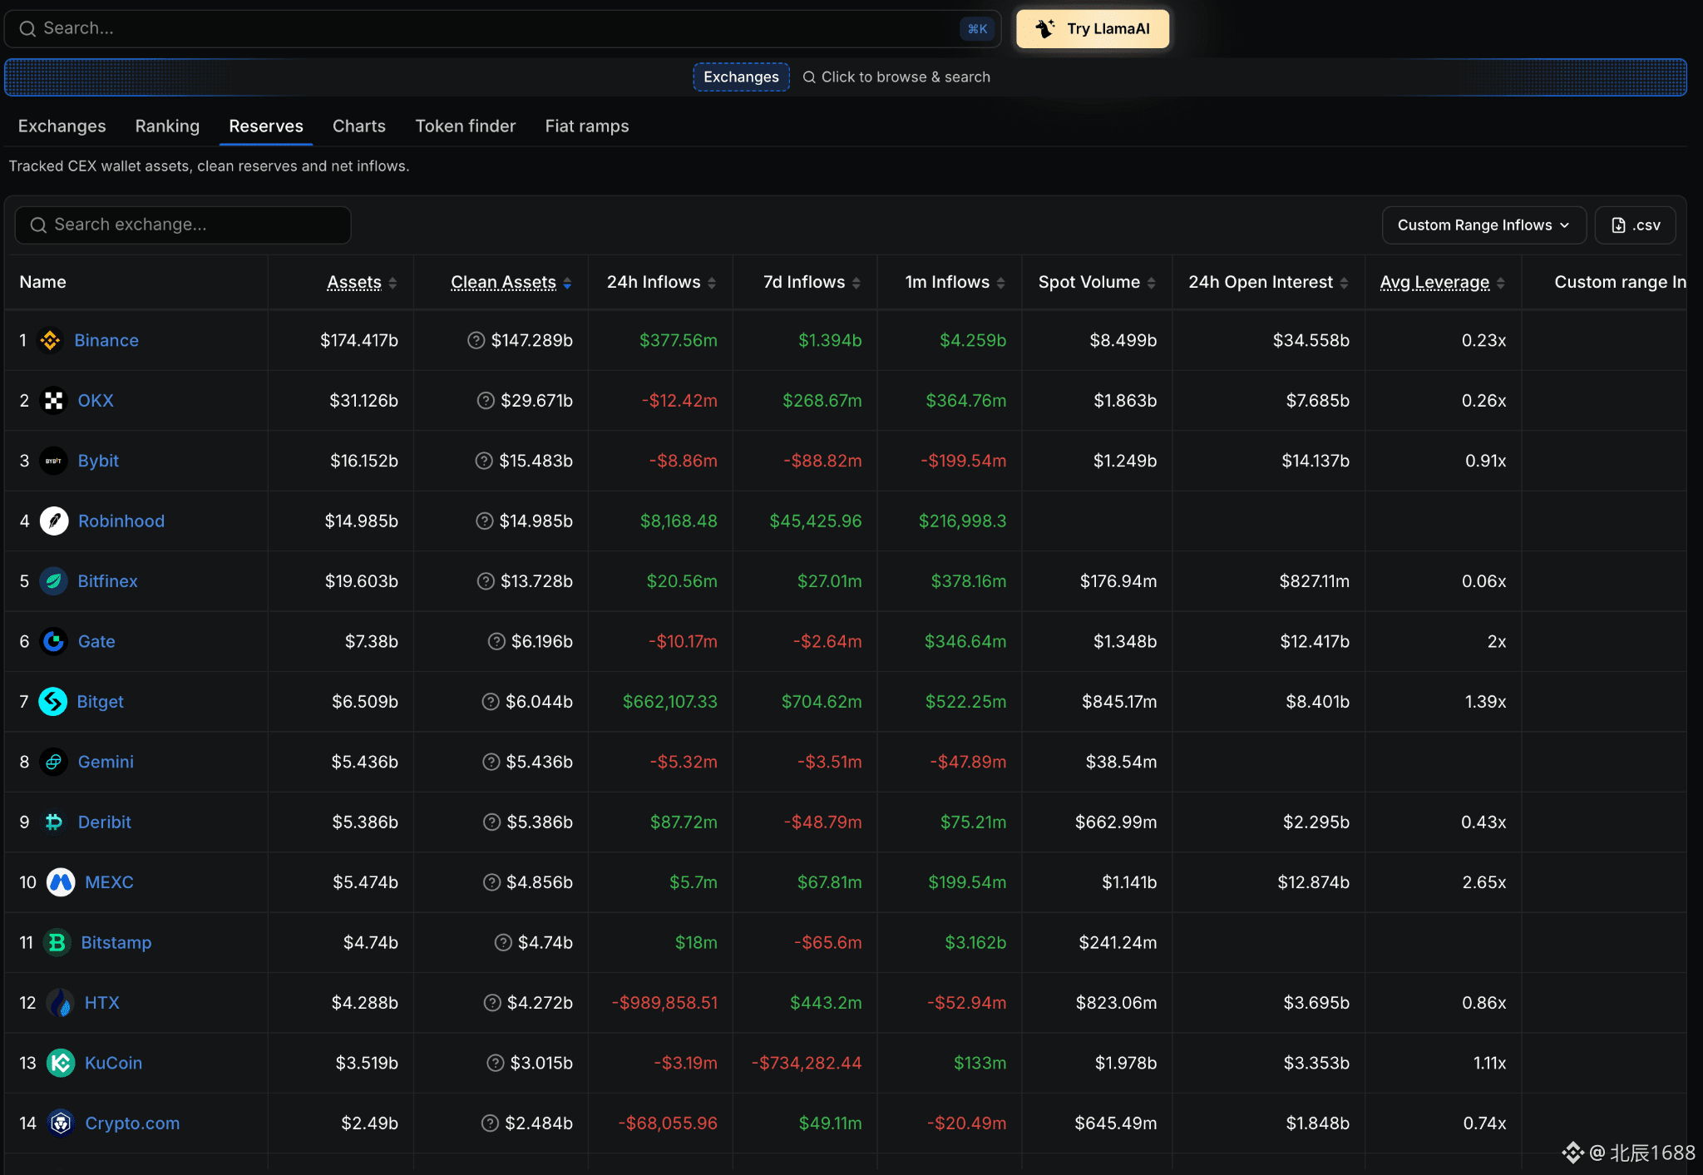Switch to the Token finder tab
Screen dimensions: 1703x1175
point(466,126)
